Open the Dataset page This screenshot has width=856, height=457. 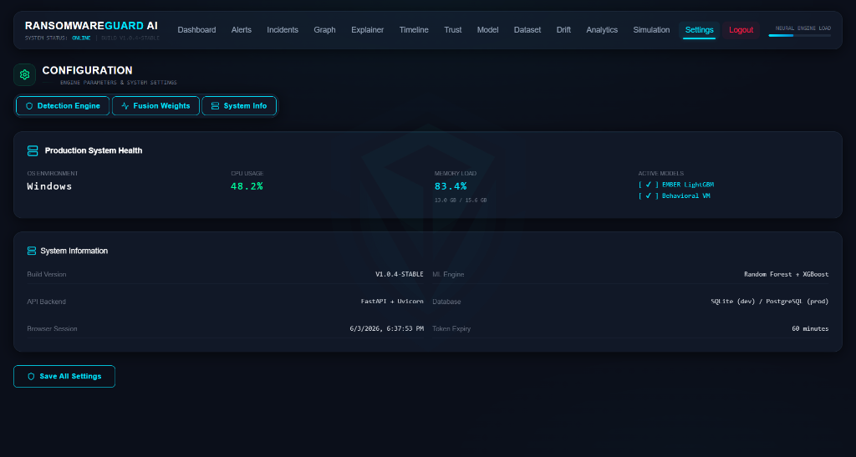tap(527, 30)
